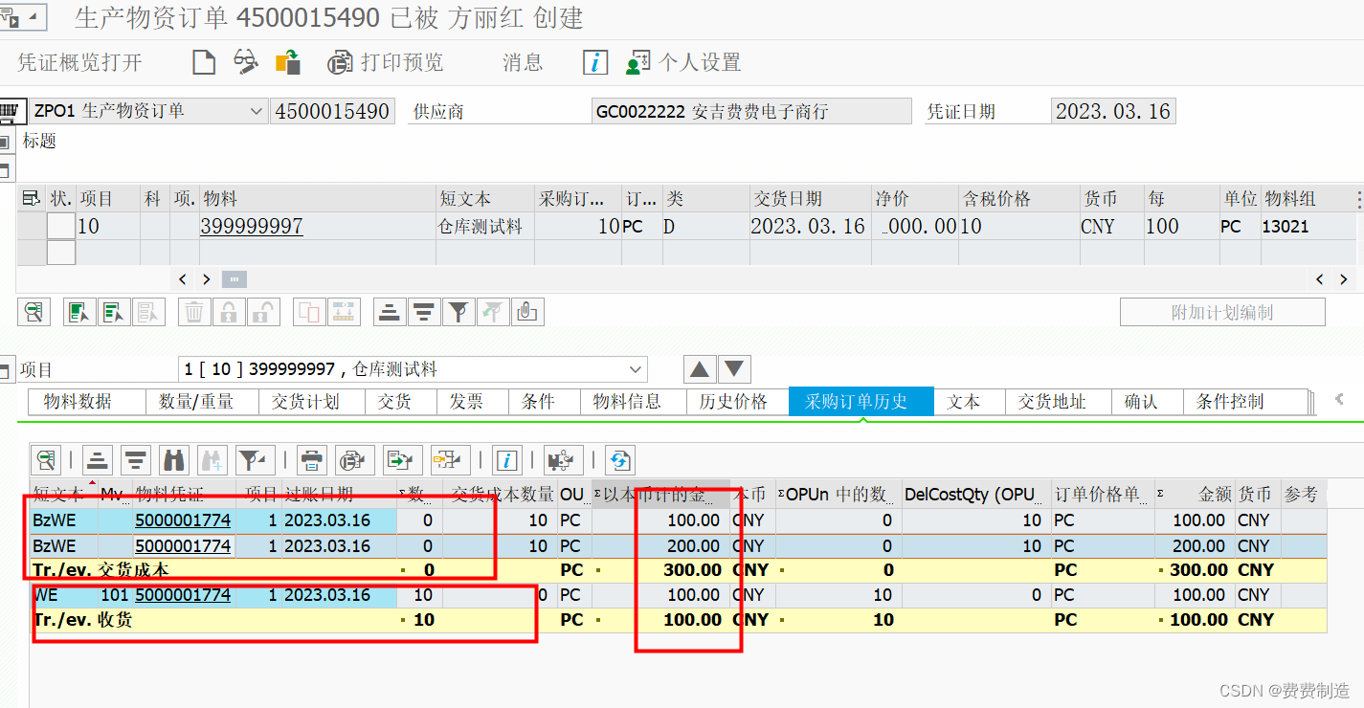Go to previous item with up triangle
This screenshot has height=708, width=1364.
click(x=700, y=369)
